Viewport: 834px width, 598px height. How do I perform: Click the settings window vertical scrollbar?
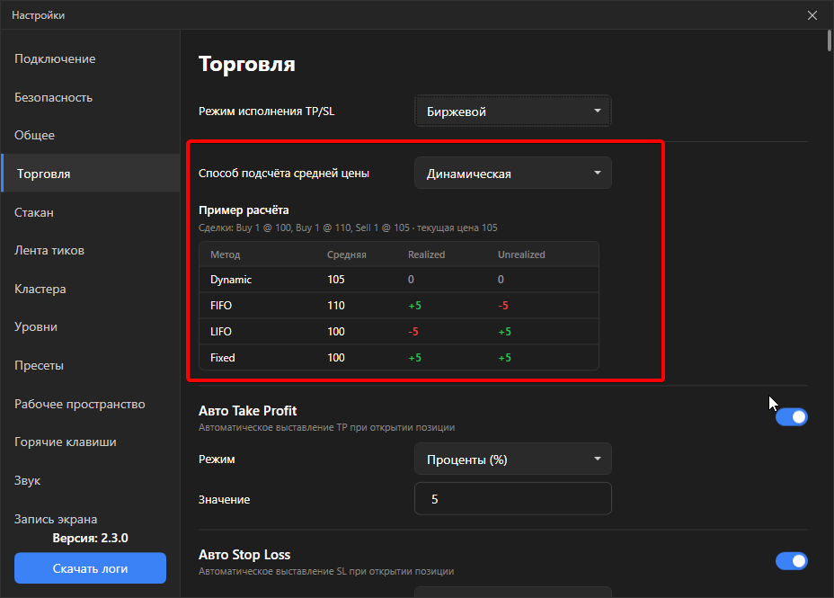click(x=830, y=40)
